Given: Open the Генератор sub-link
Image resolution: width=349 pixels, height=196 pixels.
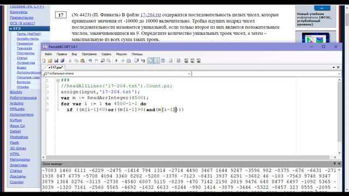Looking at the screenshot, I should click(x=25, y=44).
